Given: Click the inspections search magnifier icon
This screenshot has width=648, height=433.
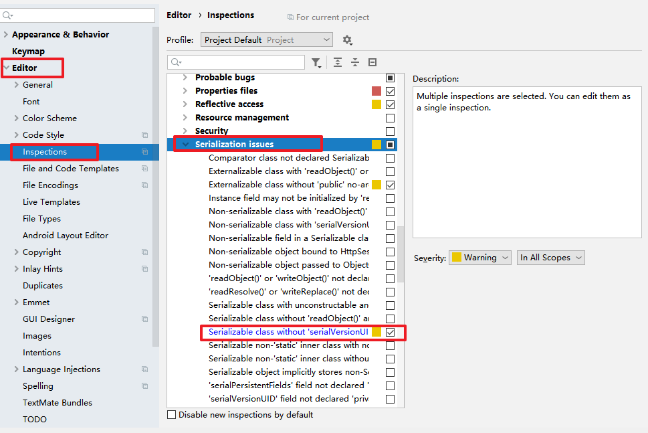Looking at the screenshot, I should (176, 62).
